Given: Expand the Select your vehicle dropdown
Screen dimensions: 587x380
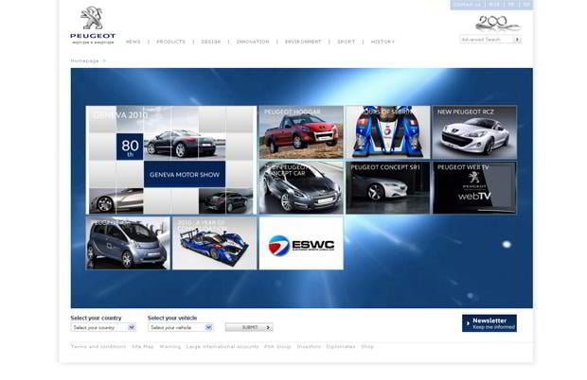Looking at the screenshot, I should [x=180, y=327].
